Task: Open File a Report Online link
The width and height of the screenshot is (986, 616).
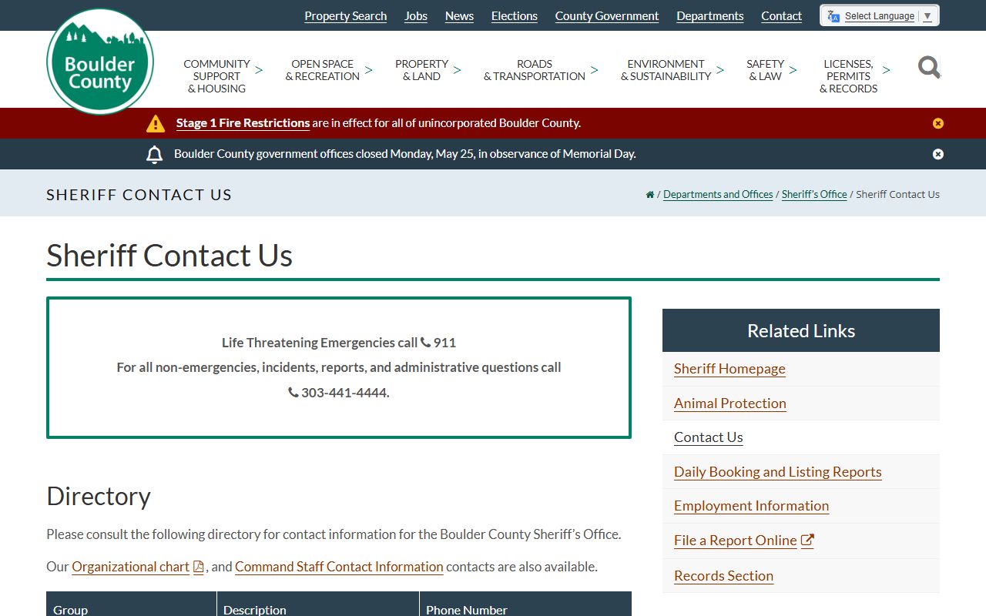Action: click(x=736, y=541)
